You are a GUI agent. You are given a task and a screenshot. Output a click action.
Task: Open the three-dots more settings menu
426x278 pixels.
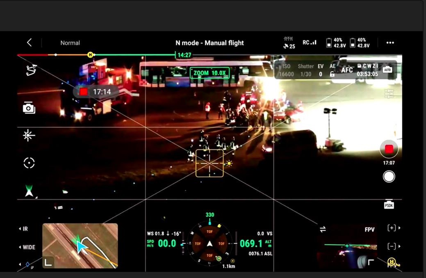point(390,43)
